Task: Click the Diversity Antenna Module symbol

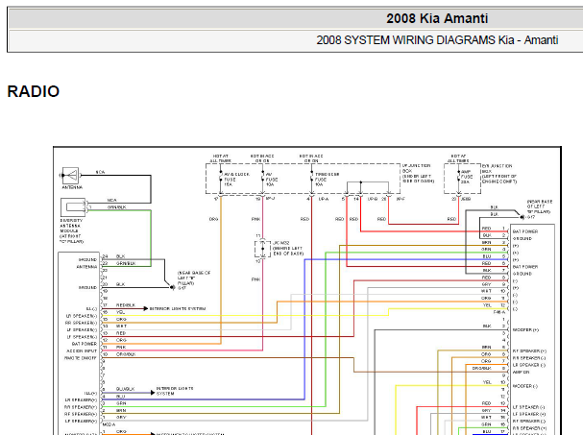Action: pyautogui.click(x=74, y=207)
